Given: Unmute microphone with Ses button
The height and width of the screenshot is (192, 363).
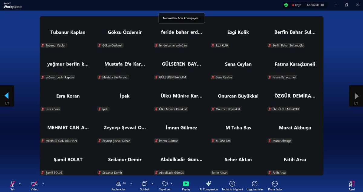Looking at the screenshot, I should [12, 185].
